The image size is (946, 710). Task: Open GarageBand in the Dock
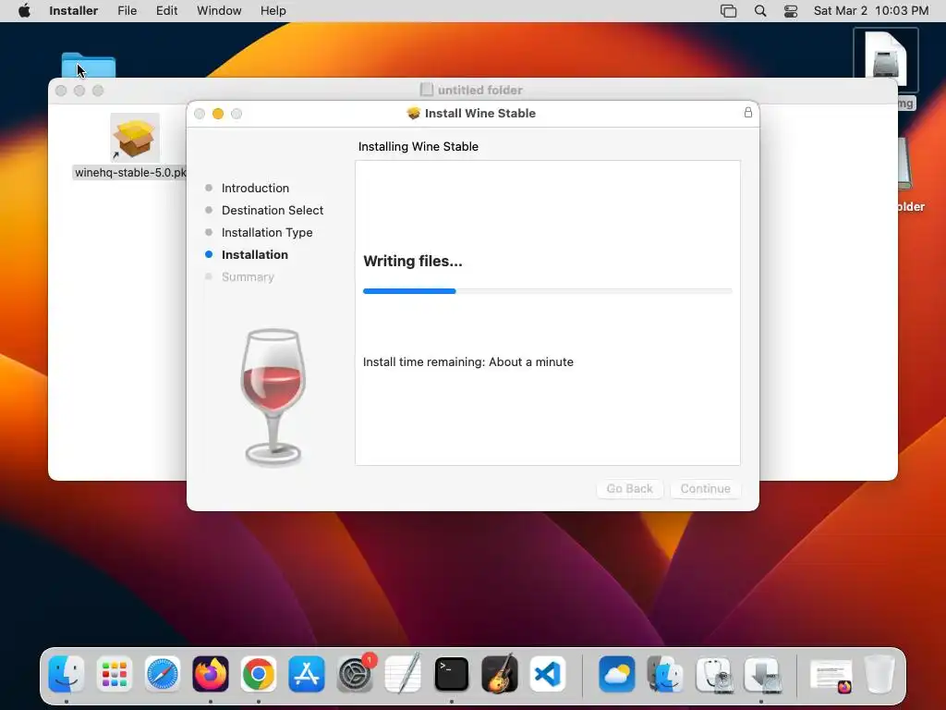(500, 674)
